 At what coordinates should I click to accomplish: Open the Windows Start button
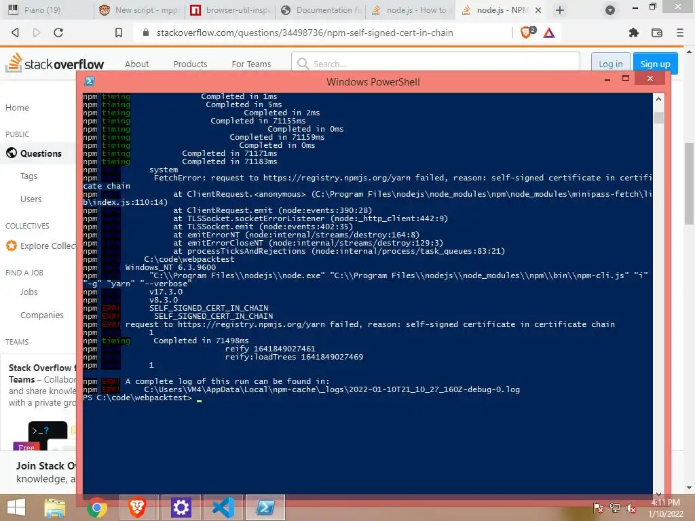click(16, 507)
